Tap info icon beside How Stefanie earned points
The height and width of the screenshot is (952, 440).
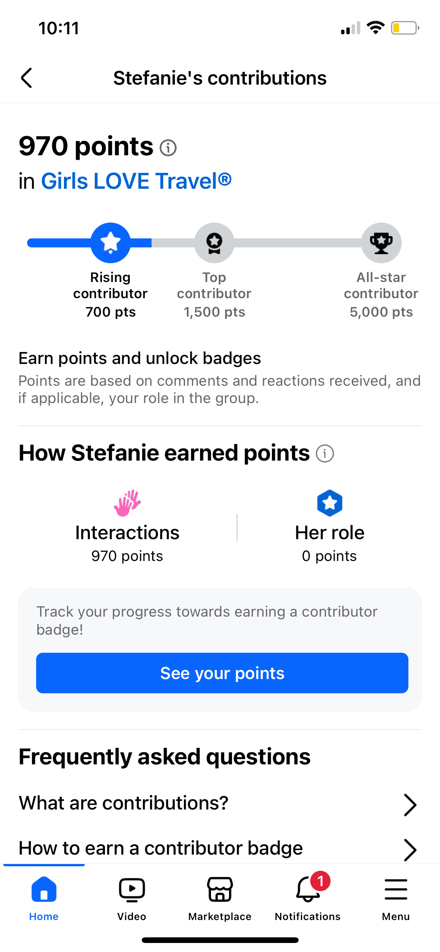(325, 453)
